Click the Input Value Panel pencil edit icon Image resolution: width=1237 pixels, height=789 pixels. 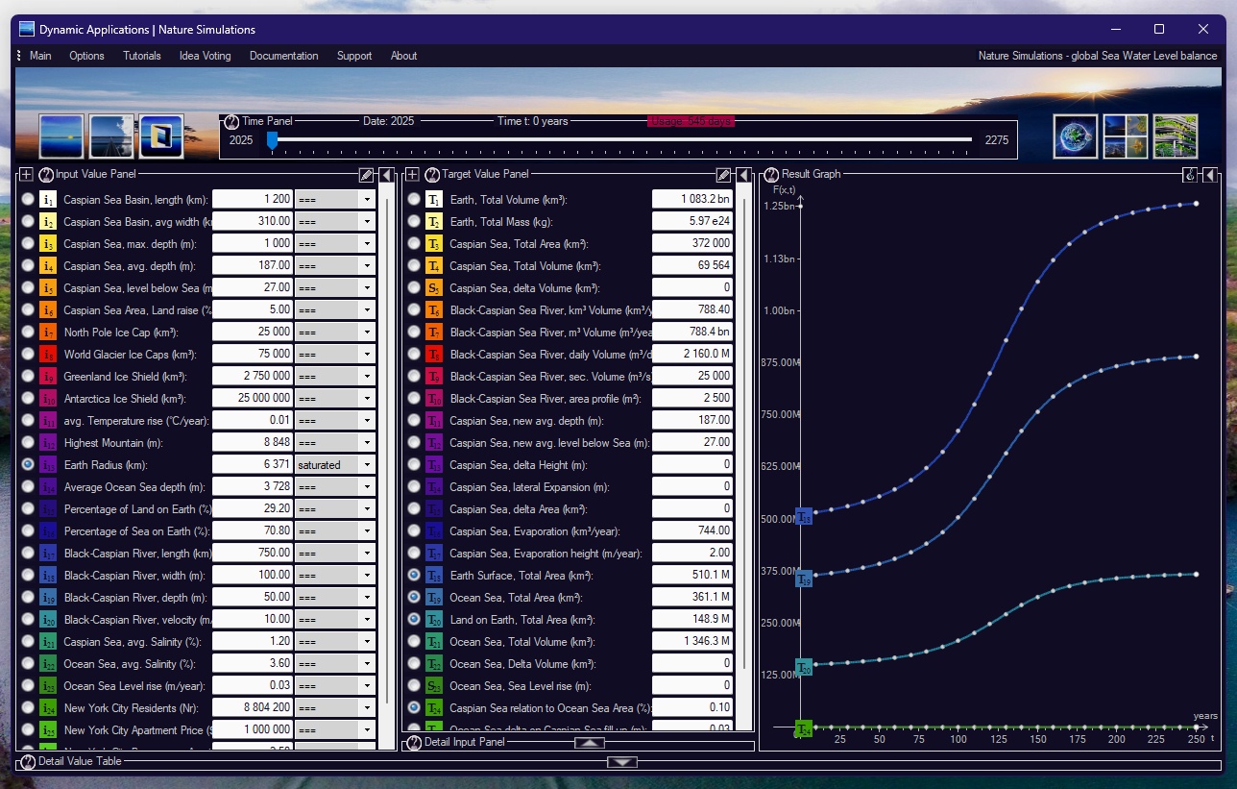[x=366, y=175]
